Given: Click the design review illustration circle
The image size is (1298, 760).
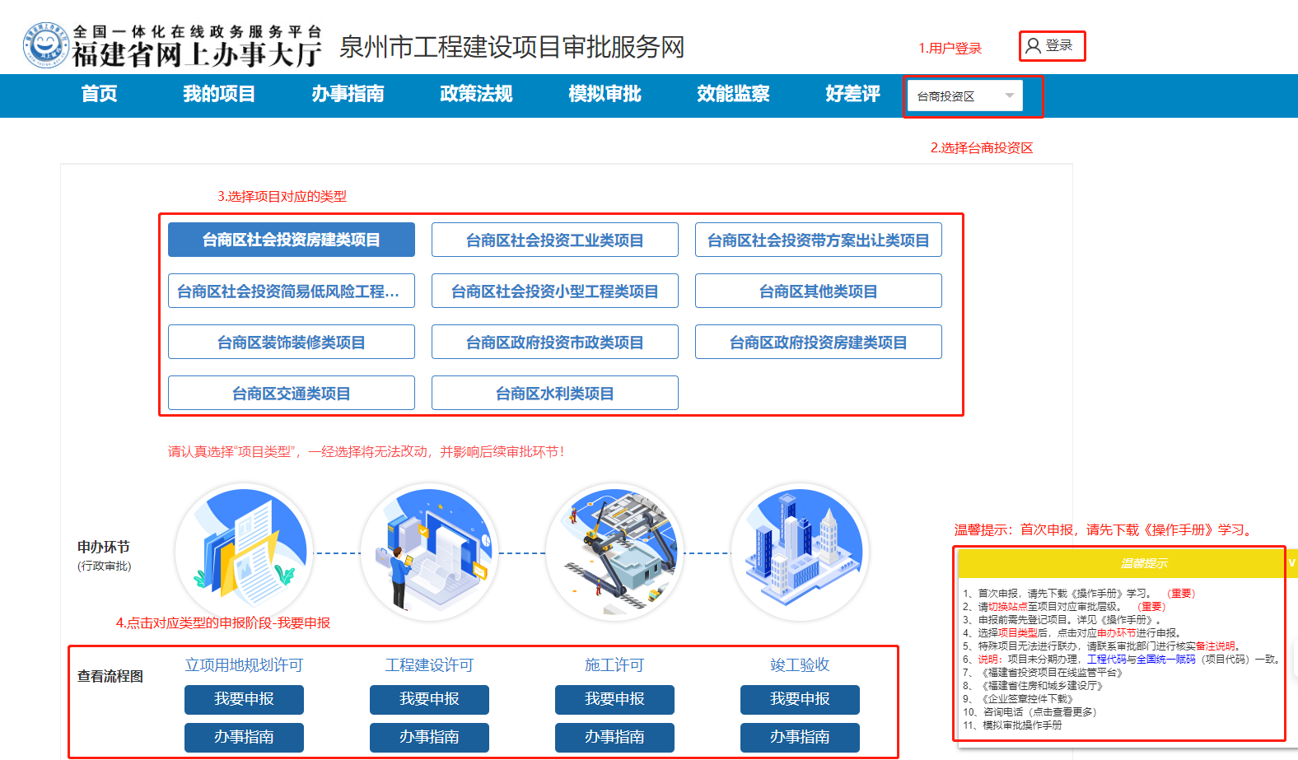Looking at the screenshot, I should 429,552.
